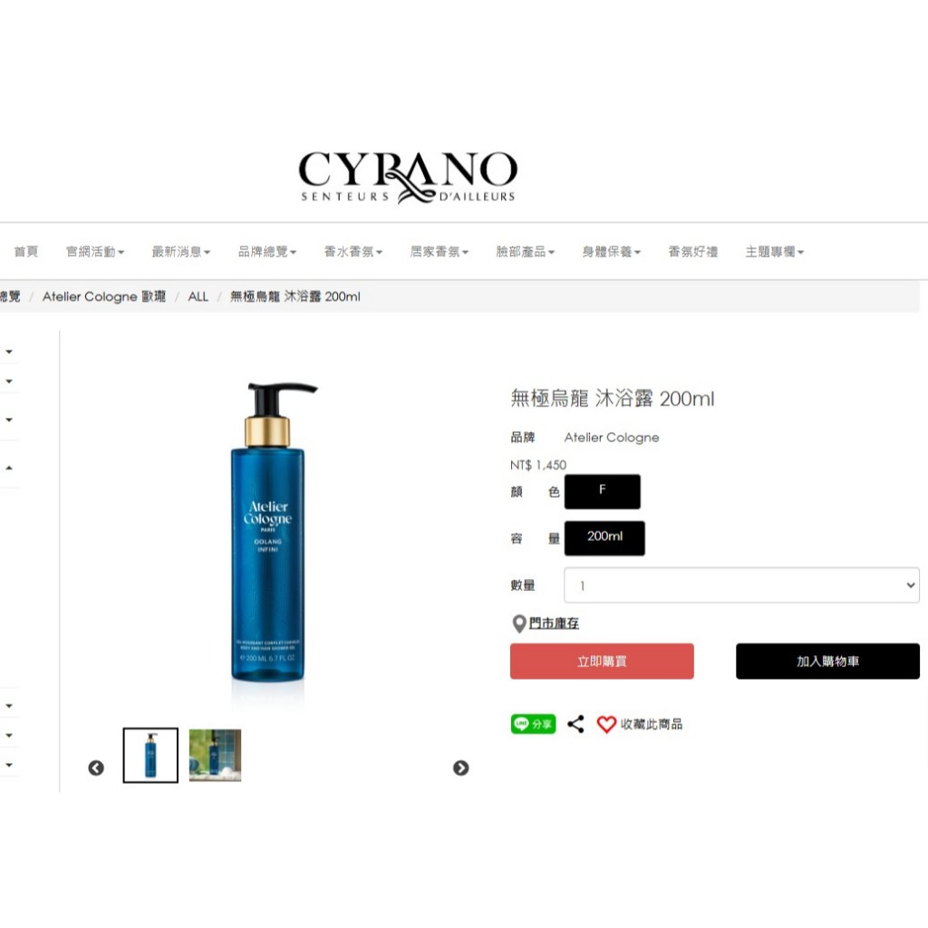Click the CYRANO logo
This screenshot has width=928, height=928.
[x=408, y=177]
